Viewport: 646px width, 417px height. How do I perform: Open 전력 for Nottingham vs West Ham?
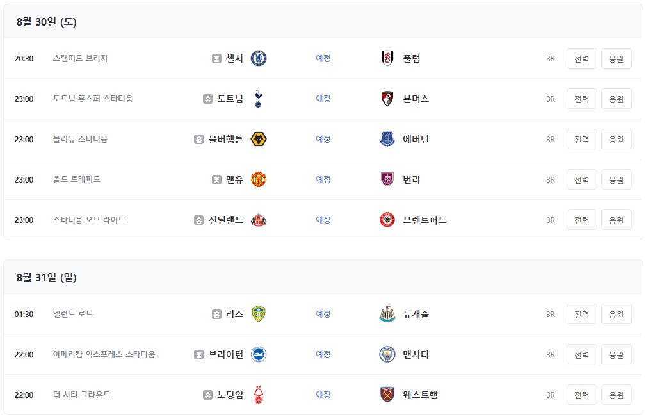582,395
